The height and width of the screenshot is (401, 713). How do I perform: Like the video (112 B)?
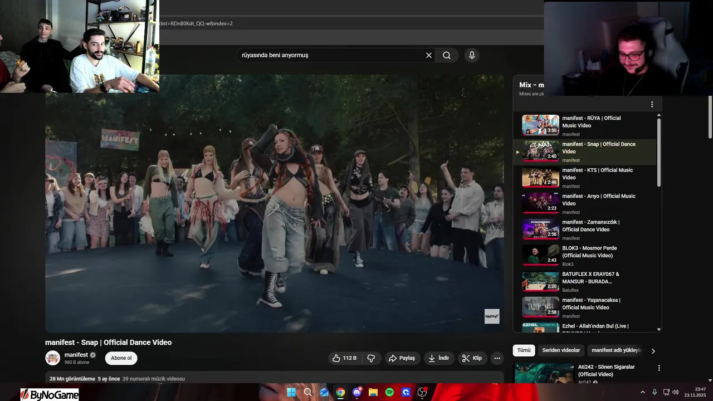click(x=345, y=358)
